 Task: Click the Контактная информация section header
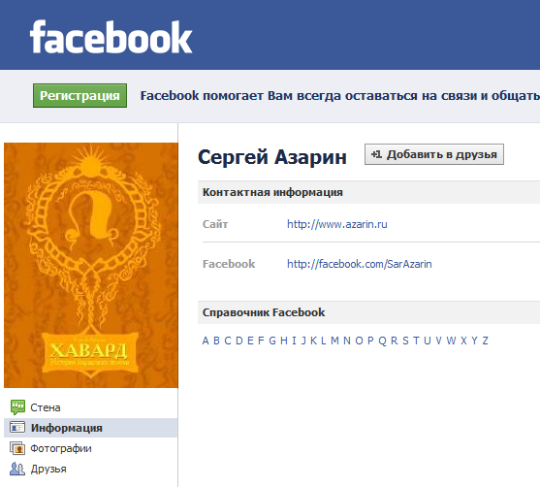click(272, 192)
